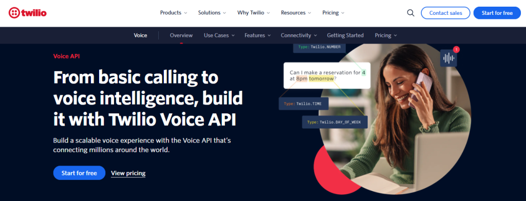Viewport: 526px width, 201px height.
Task: Open the View pricing link
Action: (128, 173)
